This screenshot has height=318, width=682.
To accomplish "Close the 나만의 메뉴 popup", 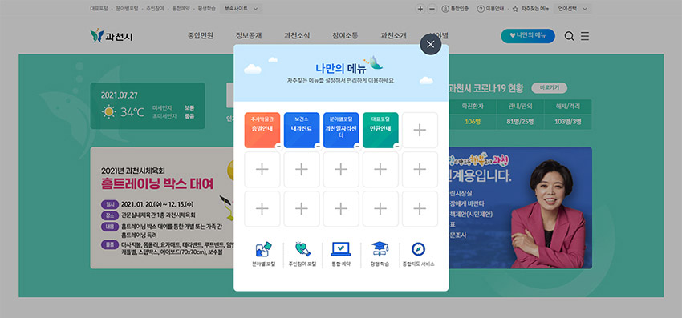I will click(431, 44).
